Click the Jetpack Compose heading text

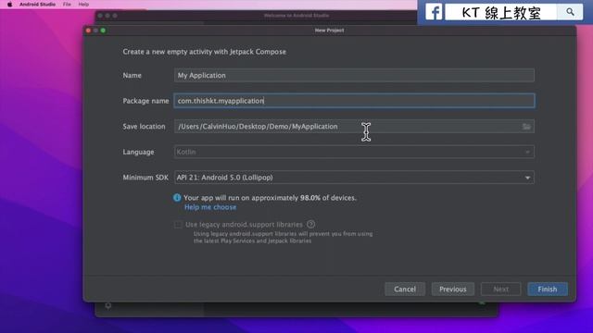(x=204, y=52)
